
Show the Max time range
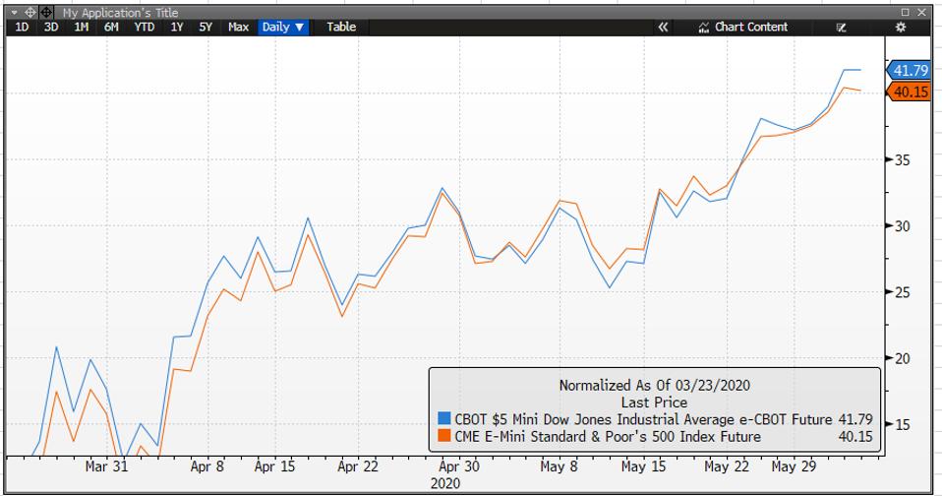238,28
